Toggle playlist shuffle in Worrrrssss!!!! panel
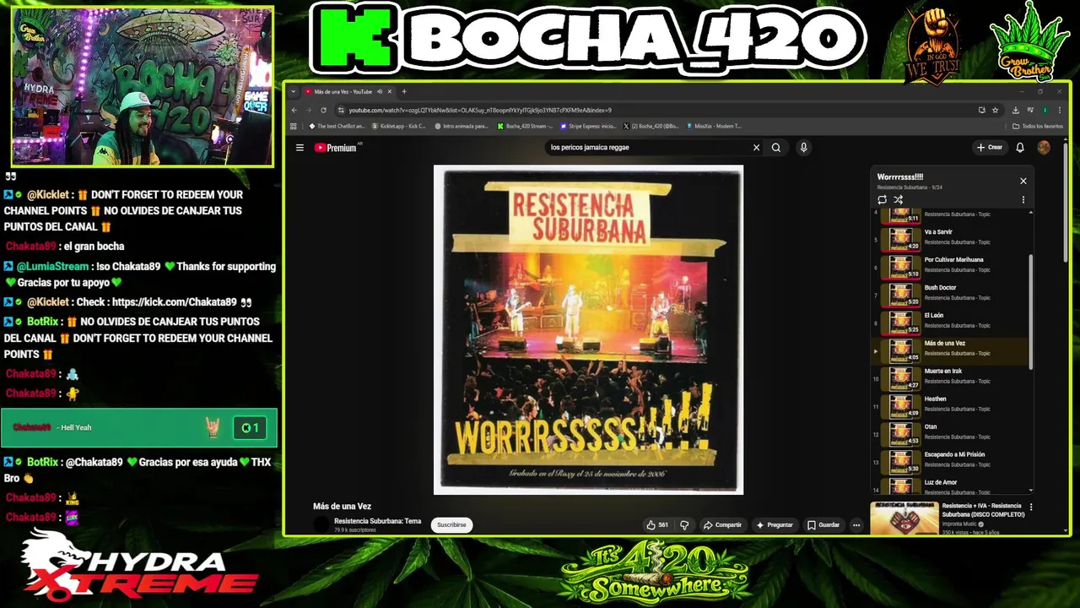 pyautogui.click(x=899, y=200)
